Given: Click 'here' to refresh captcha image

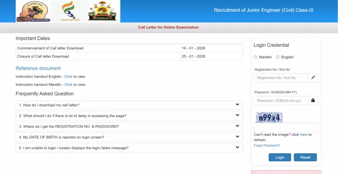Looking at the screenshot, I should (x=303, y=135).
